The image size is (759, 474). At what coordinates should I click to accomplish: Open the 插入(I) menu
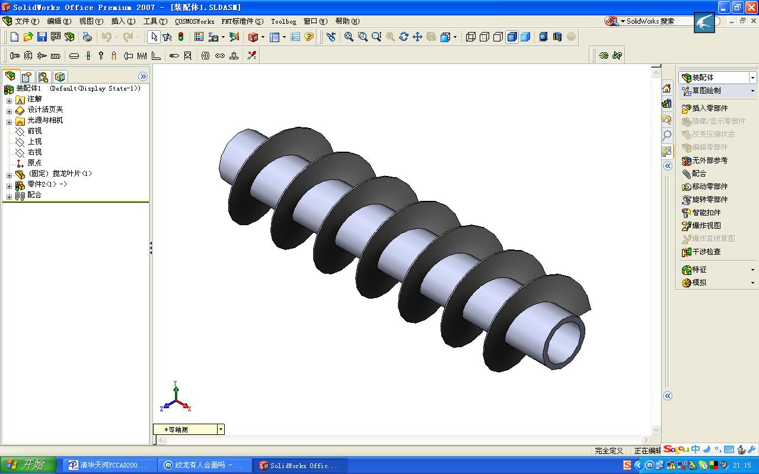coord(123,21)
